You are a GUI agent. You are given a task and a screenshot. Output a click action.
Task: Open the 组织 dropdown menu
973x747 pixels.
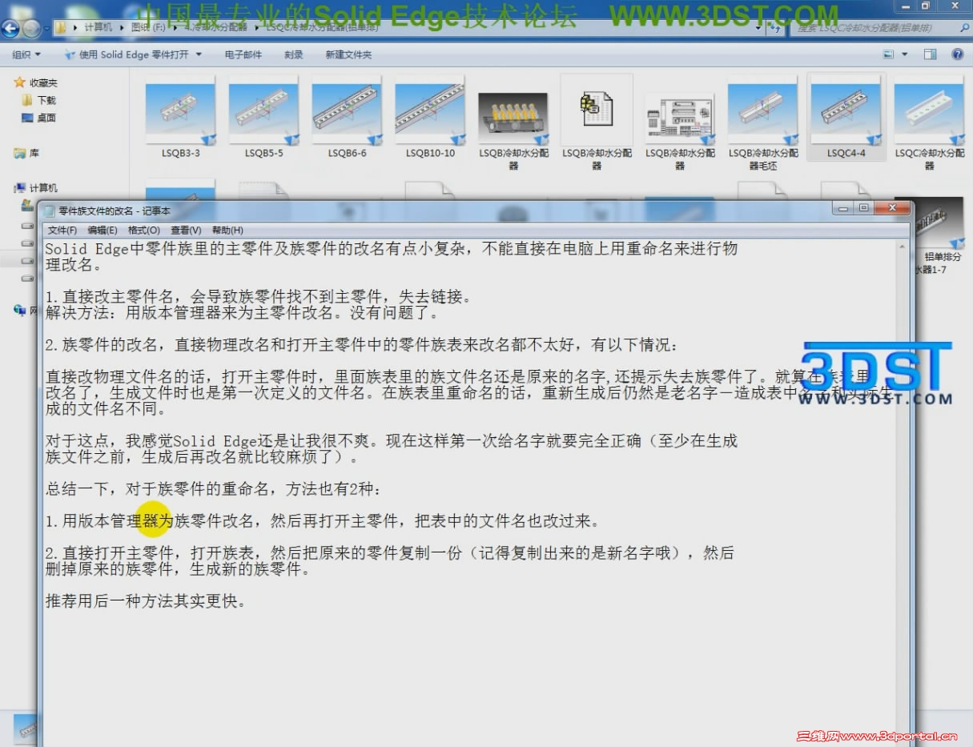[26, 54]
